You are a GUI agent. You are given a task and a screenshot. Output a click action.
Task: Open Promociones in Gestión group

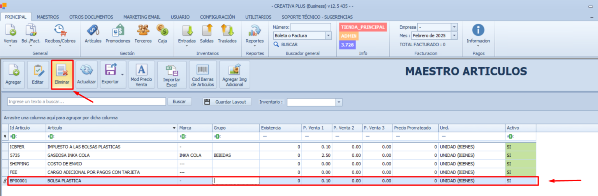pos(118,33)
